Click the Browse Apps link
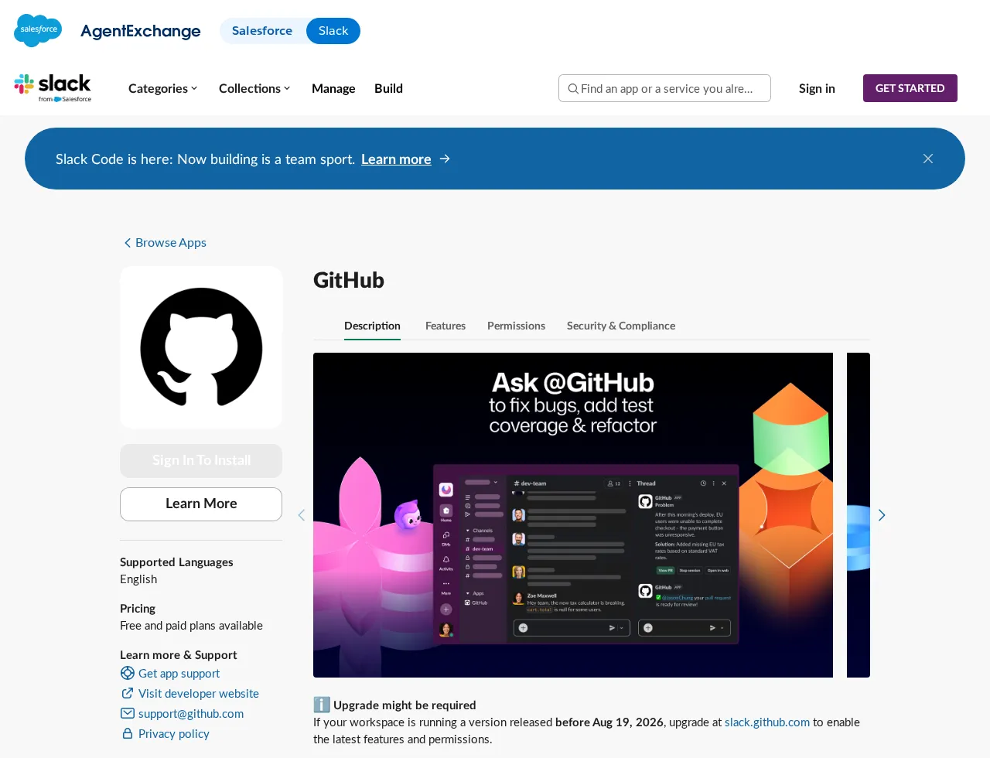 [x=171, y=242]
